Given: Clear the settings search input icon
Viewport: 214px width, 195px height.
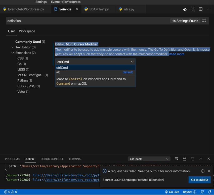Looking at the screenshot, I should tap(204, 21).
